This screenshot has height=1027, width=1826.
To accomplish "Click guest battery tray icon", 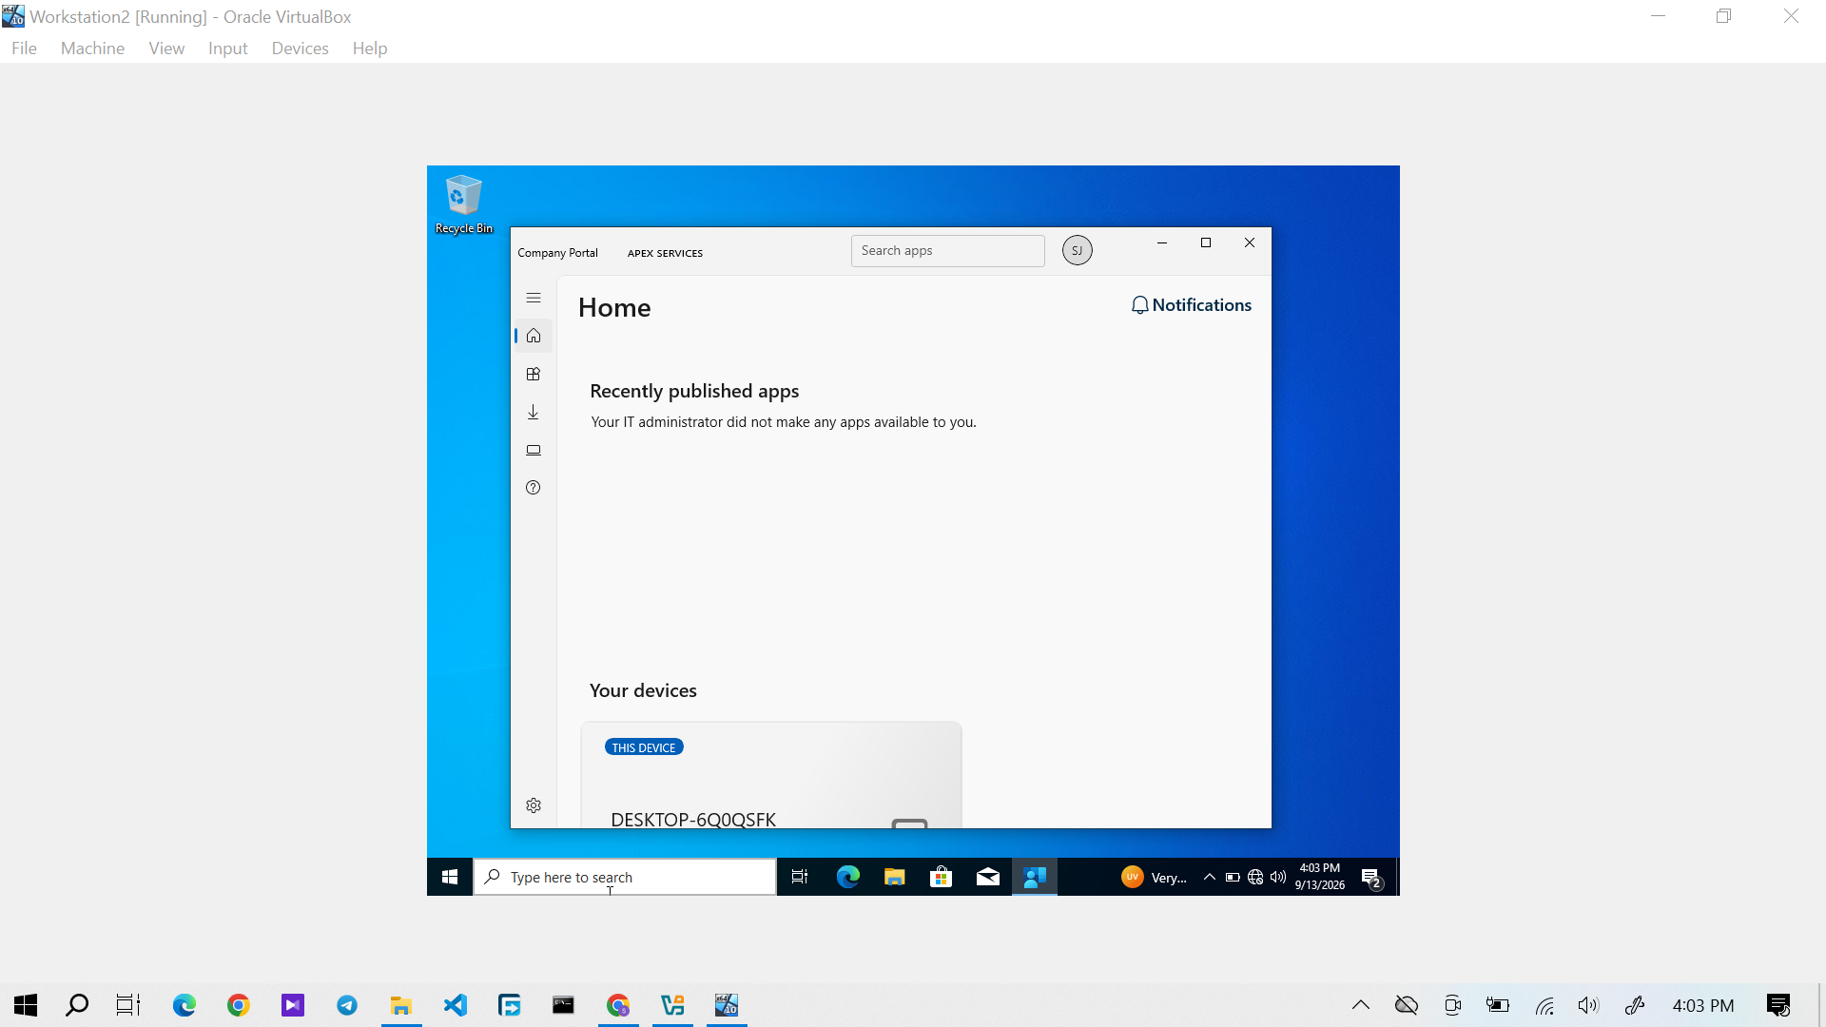I will pyautogui.click(x=1233, y=877).
